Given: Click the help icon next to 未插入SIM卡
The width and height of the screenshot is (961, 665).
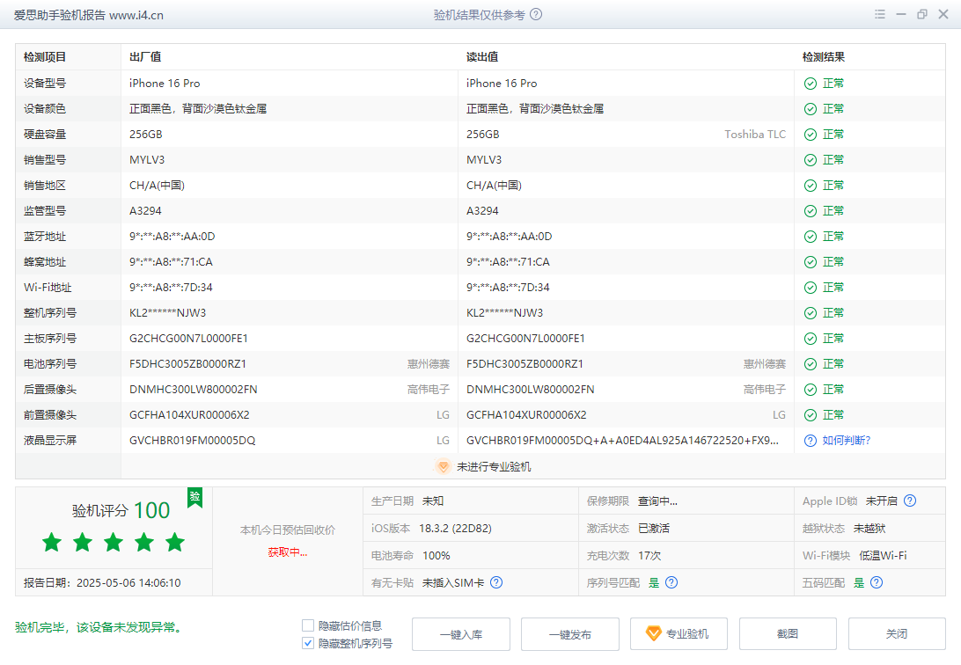Looking at the screenshot, I should click(x=496, y=582).
